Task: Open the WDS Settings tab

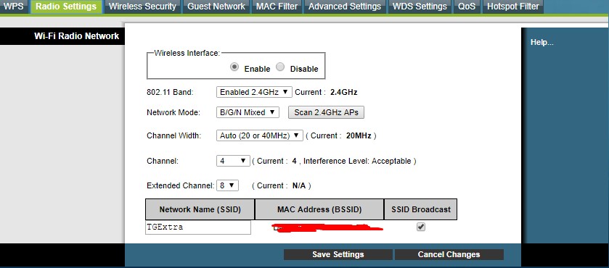Action: 420,7
